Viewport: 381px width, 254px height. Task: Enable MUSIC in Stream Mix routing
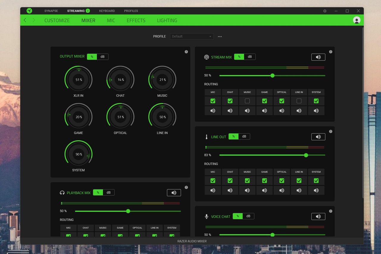click(247, 101)
